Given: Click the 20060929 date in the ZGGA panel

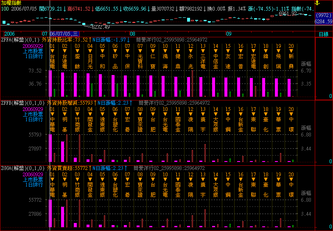Looking at the screenshot, I should click(33, 174).
